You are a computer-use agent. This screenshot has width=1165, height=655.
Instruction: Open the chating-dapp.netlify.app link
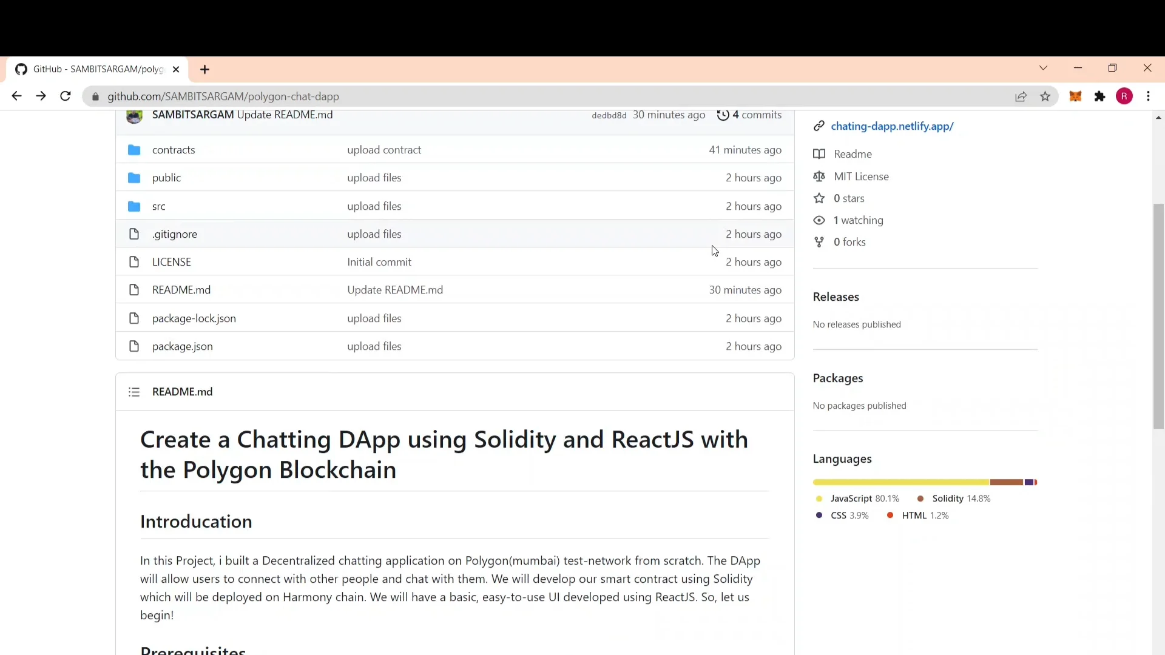(x=891, y=126)
